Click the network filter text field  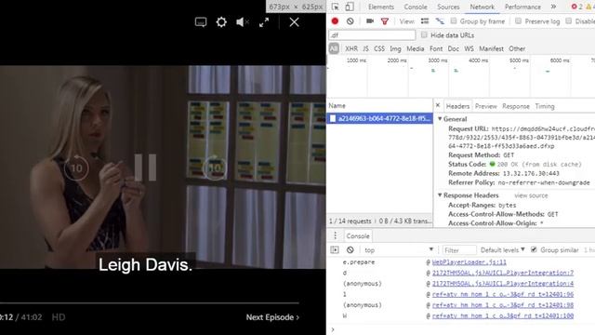tap(372, 35)
